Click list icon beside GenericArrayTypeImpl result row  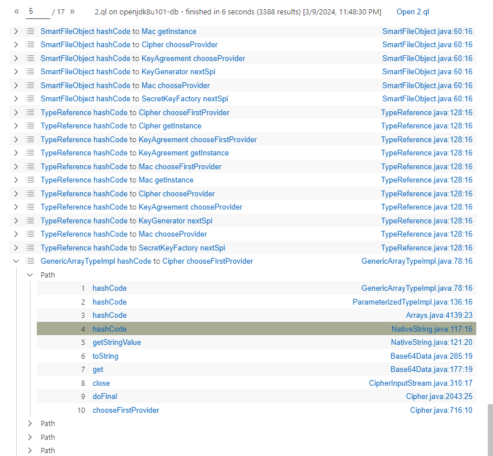(x=31, y=261)
